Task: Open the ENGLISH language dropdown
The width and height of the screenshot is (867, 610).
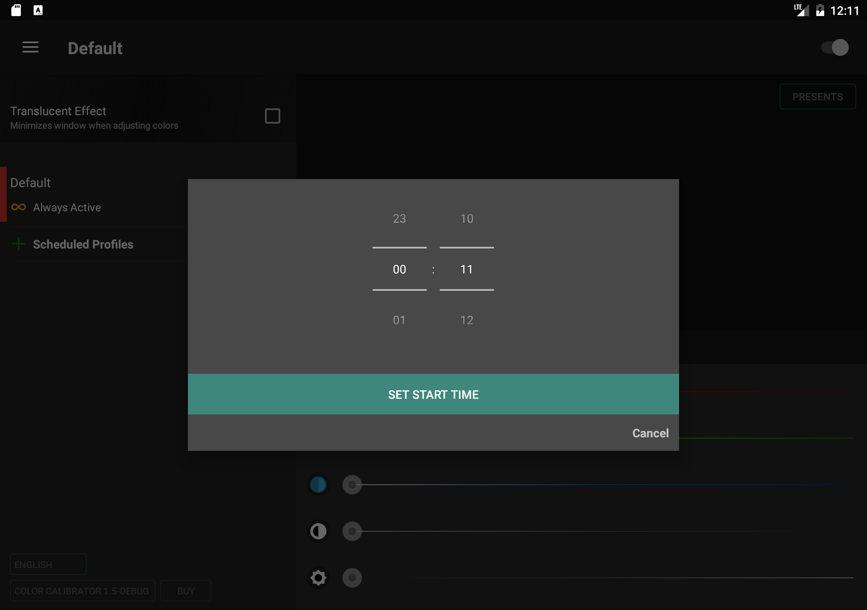Action: 48,565
